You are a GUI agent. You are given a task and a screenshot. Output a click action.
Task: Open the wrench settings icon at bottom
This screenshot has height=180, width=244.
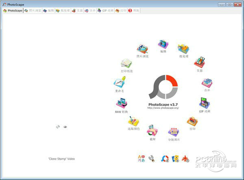[151, 159]
